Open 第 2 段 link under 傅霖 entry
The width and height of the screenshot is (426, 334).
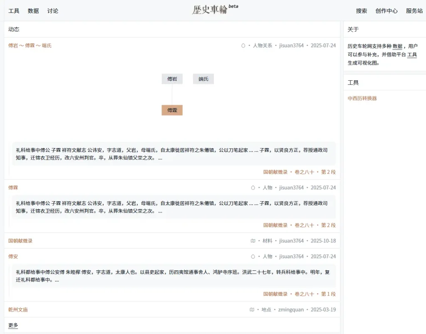[x=329, y=225]
